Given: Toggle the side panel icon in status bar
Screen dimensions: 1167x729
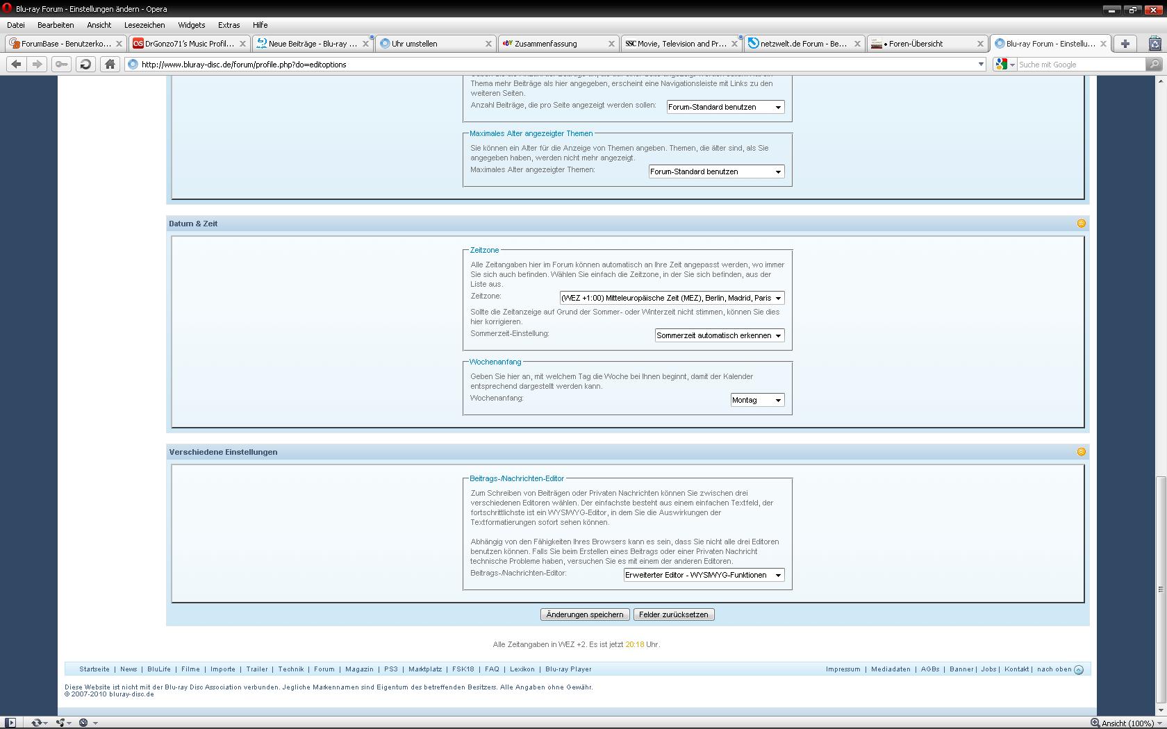Looking at the screenshot, I should (x=10, y=722).
